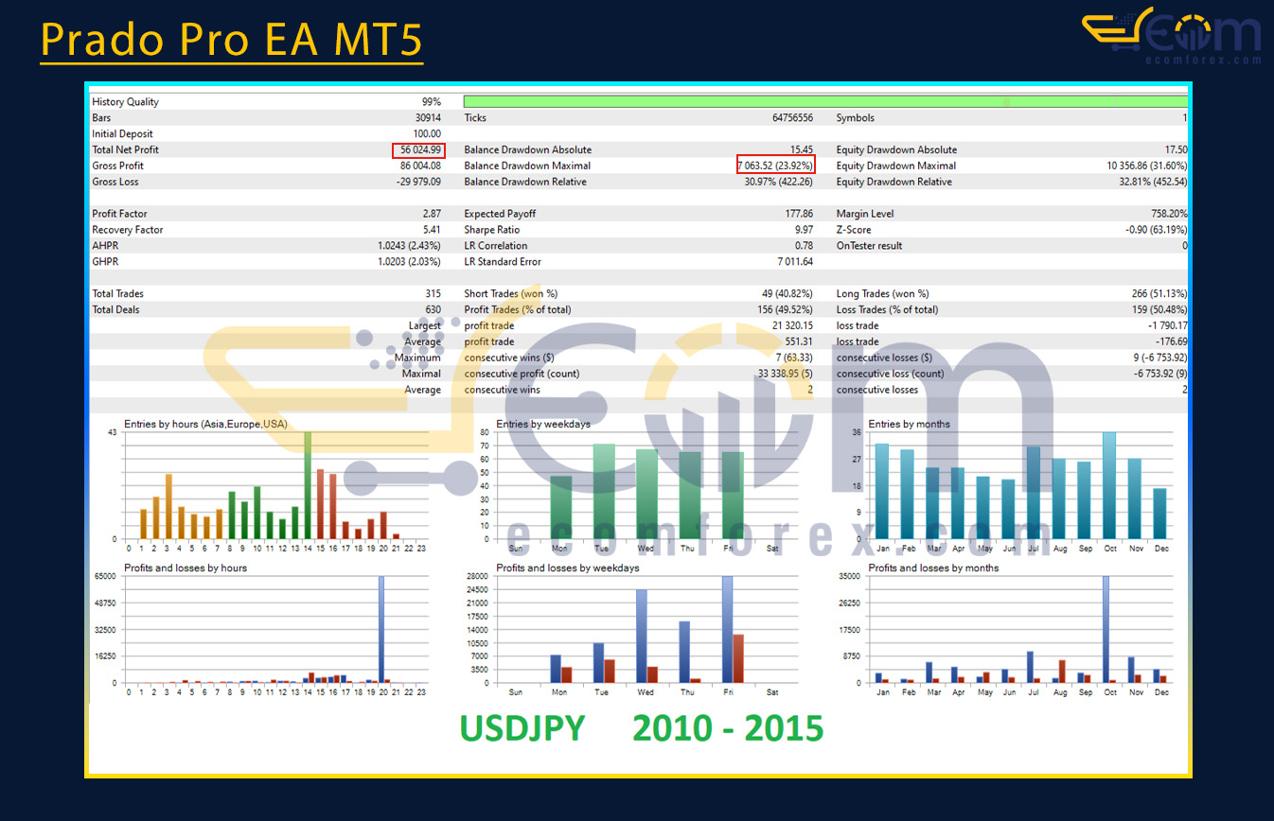Select Profit Trades value 156 (49.52%)
The height and width of the screenshot is (821, 1274).
785,310
